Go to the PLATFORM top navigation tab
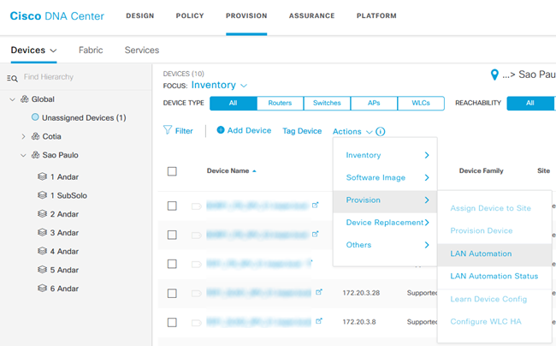Screen dimensions: 556x346 pyautogui.click(x=376, y=15)
